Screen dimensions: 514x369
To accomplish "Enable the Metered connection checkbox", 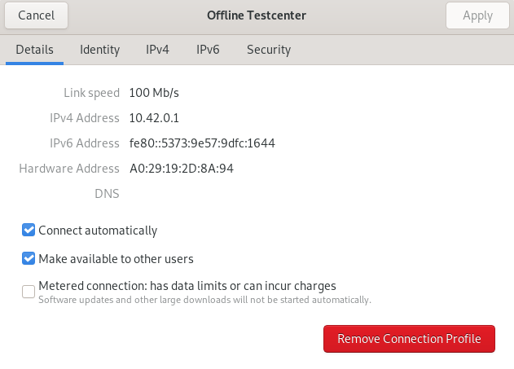I will 29,291.
